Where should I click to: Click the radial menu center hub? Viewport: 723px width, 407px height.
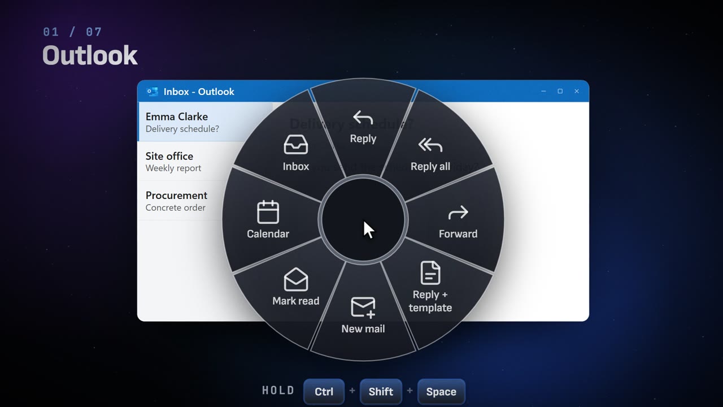pyautogui.click(x=363, y=219)
